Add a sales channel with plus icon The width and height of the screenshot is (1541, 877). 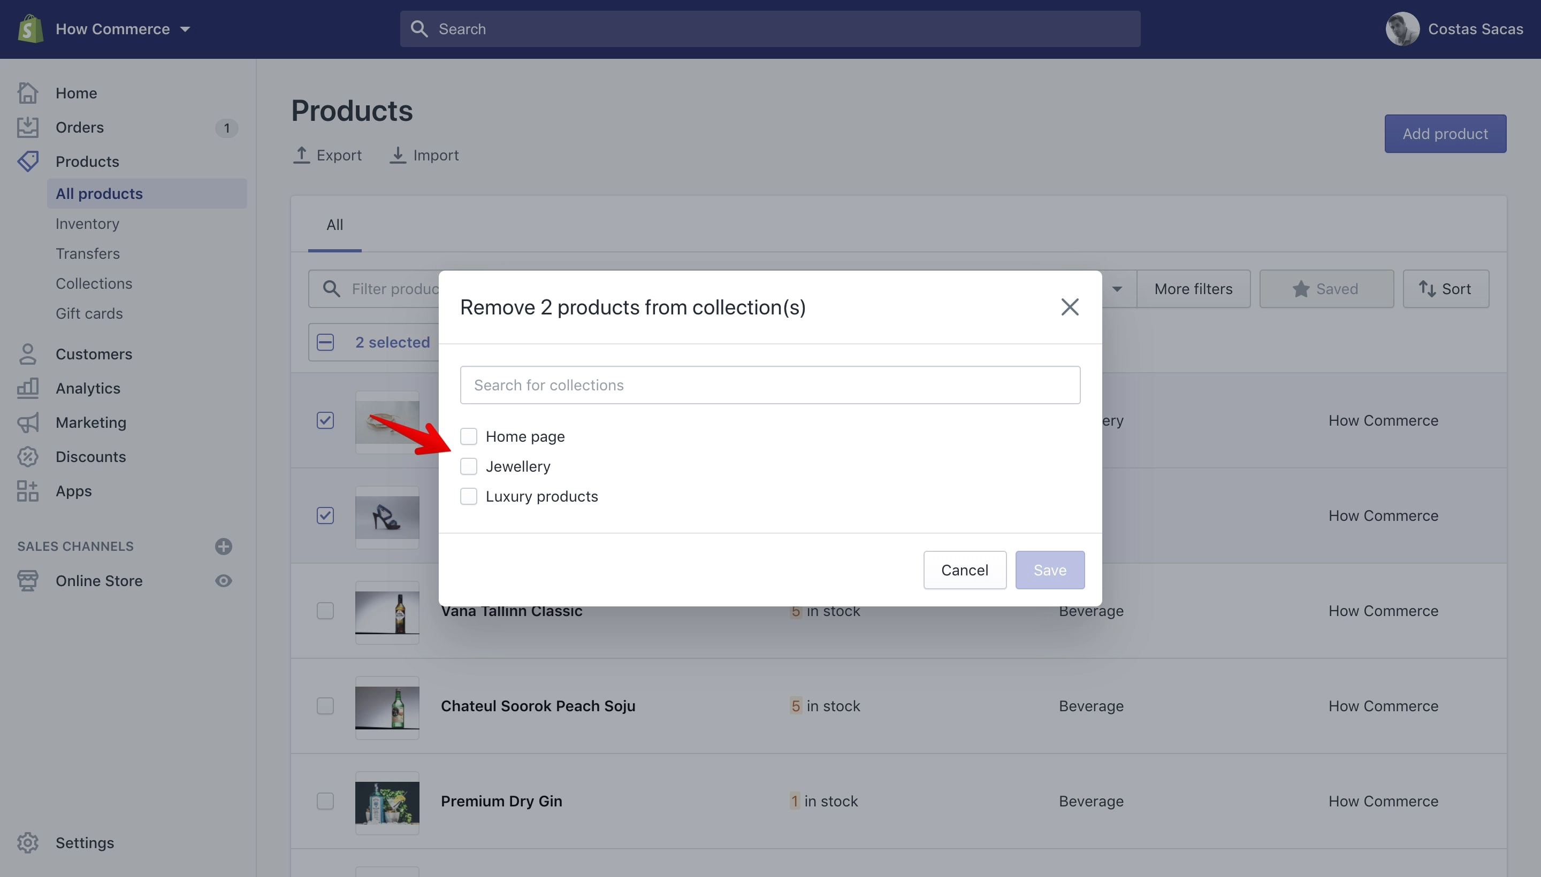tap(224, 547)
